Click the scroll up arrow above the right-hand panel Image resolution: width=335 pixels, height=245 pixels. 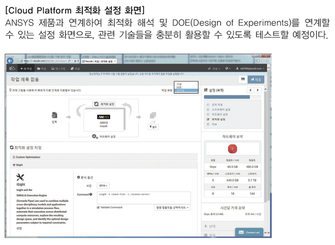(x=265, y=89)
